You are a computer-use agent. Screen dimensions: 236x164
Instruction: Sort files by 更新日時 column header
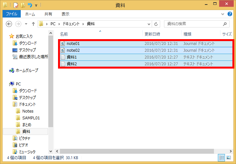point(152,34)
